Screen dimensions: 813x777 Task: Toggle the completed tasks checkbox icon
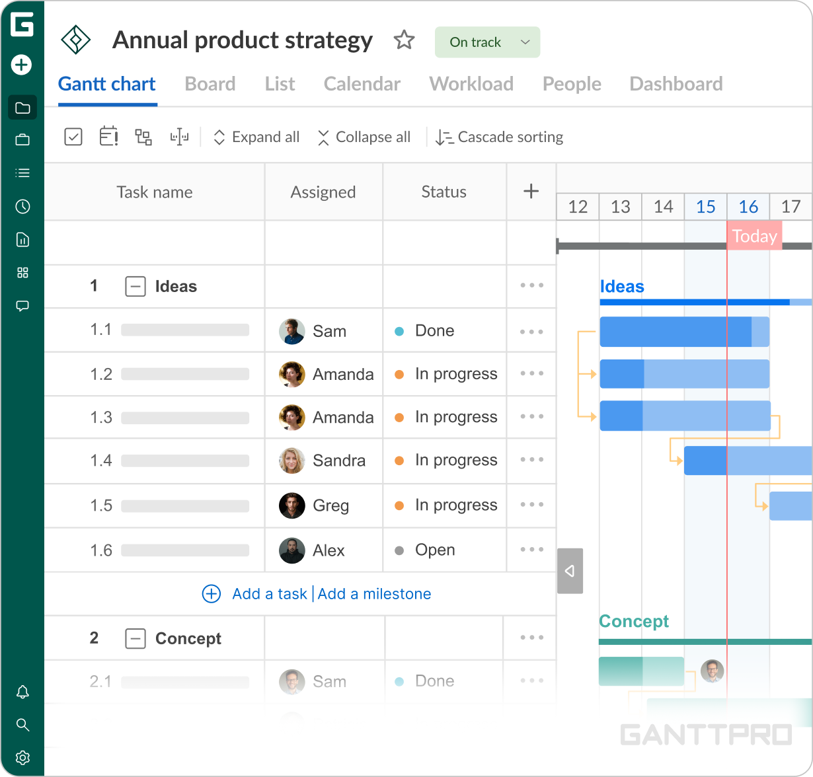click(73, 137)
